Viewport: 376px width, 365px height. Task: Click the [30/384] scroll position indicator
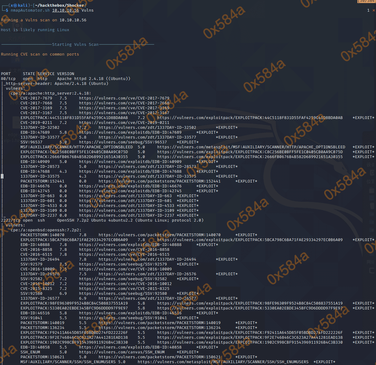coord(367,1)
